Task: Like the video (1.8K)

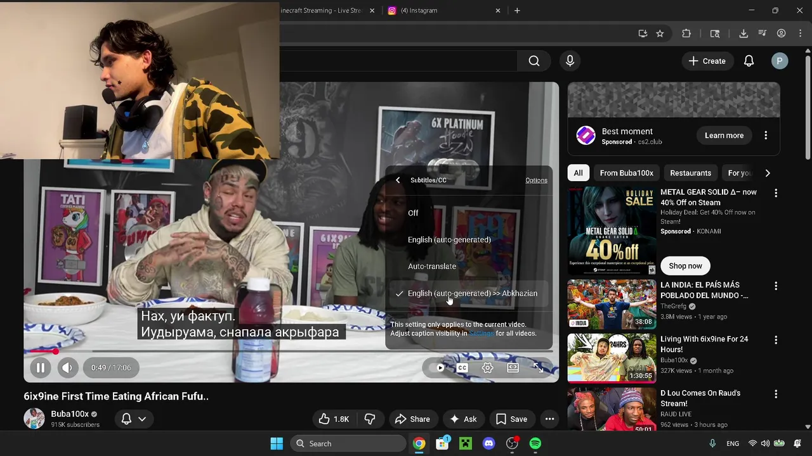Action: [334, 419]
